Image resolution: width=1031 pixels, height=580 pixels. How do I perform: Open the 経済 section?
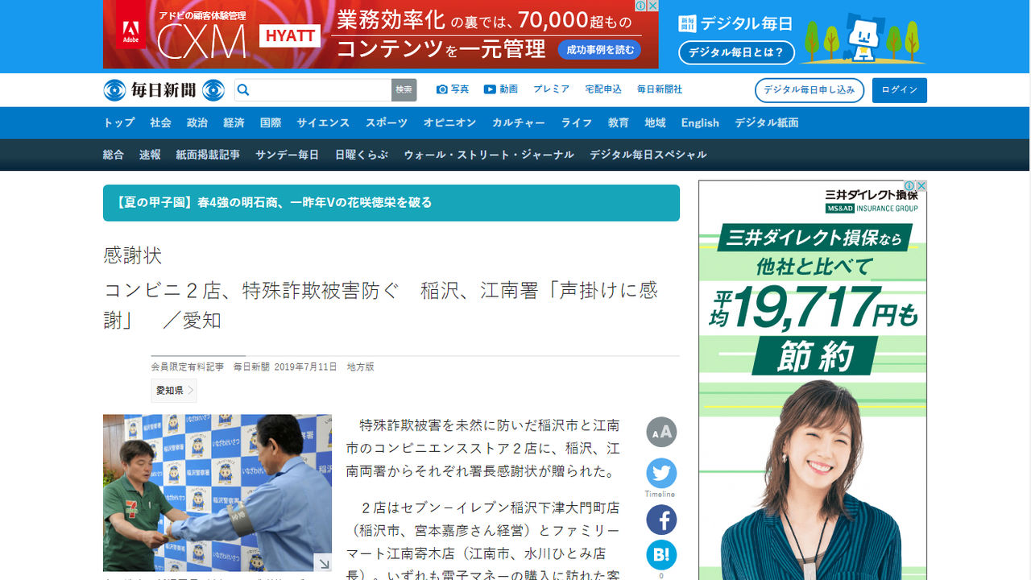pos(234,122)
